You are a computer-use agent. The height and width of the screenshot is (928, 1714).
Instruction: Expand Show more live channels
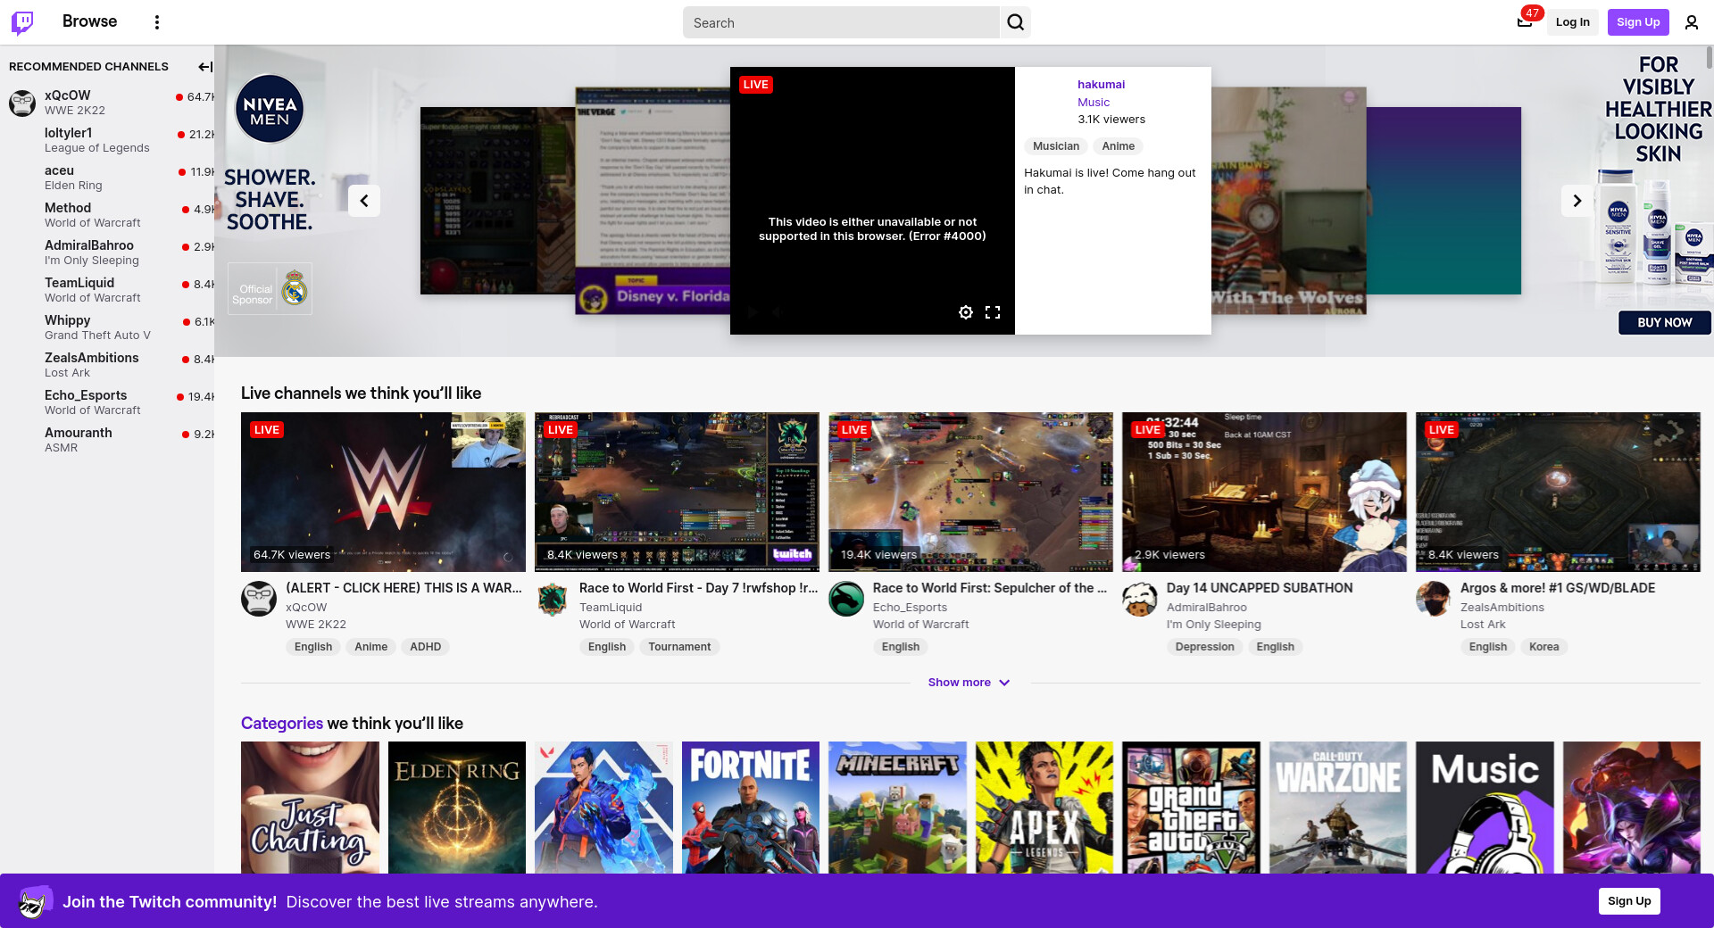tap(969, 683)
